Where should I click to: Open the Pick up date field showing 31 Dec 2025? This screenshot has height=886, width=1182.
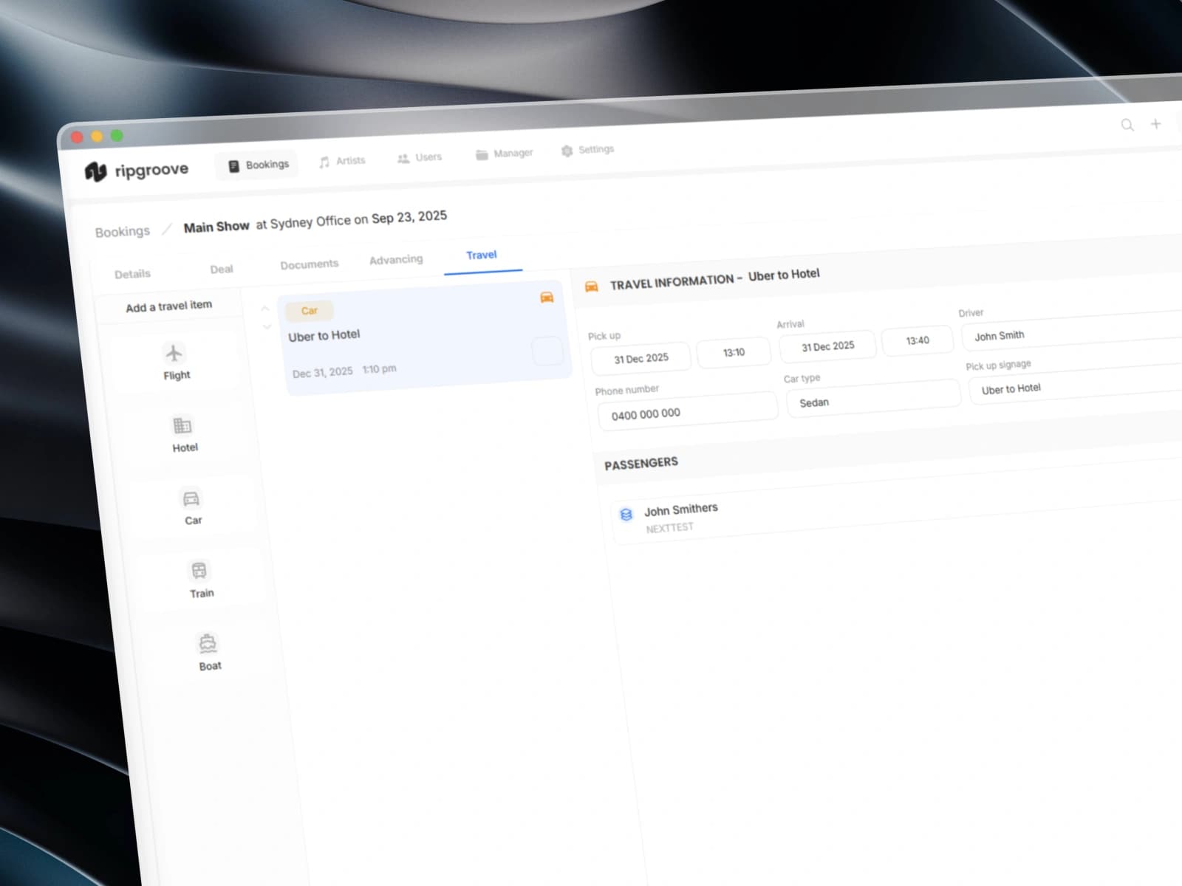[x=640, y=357]
